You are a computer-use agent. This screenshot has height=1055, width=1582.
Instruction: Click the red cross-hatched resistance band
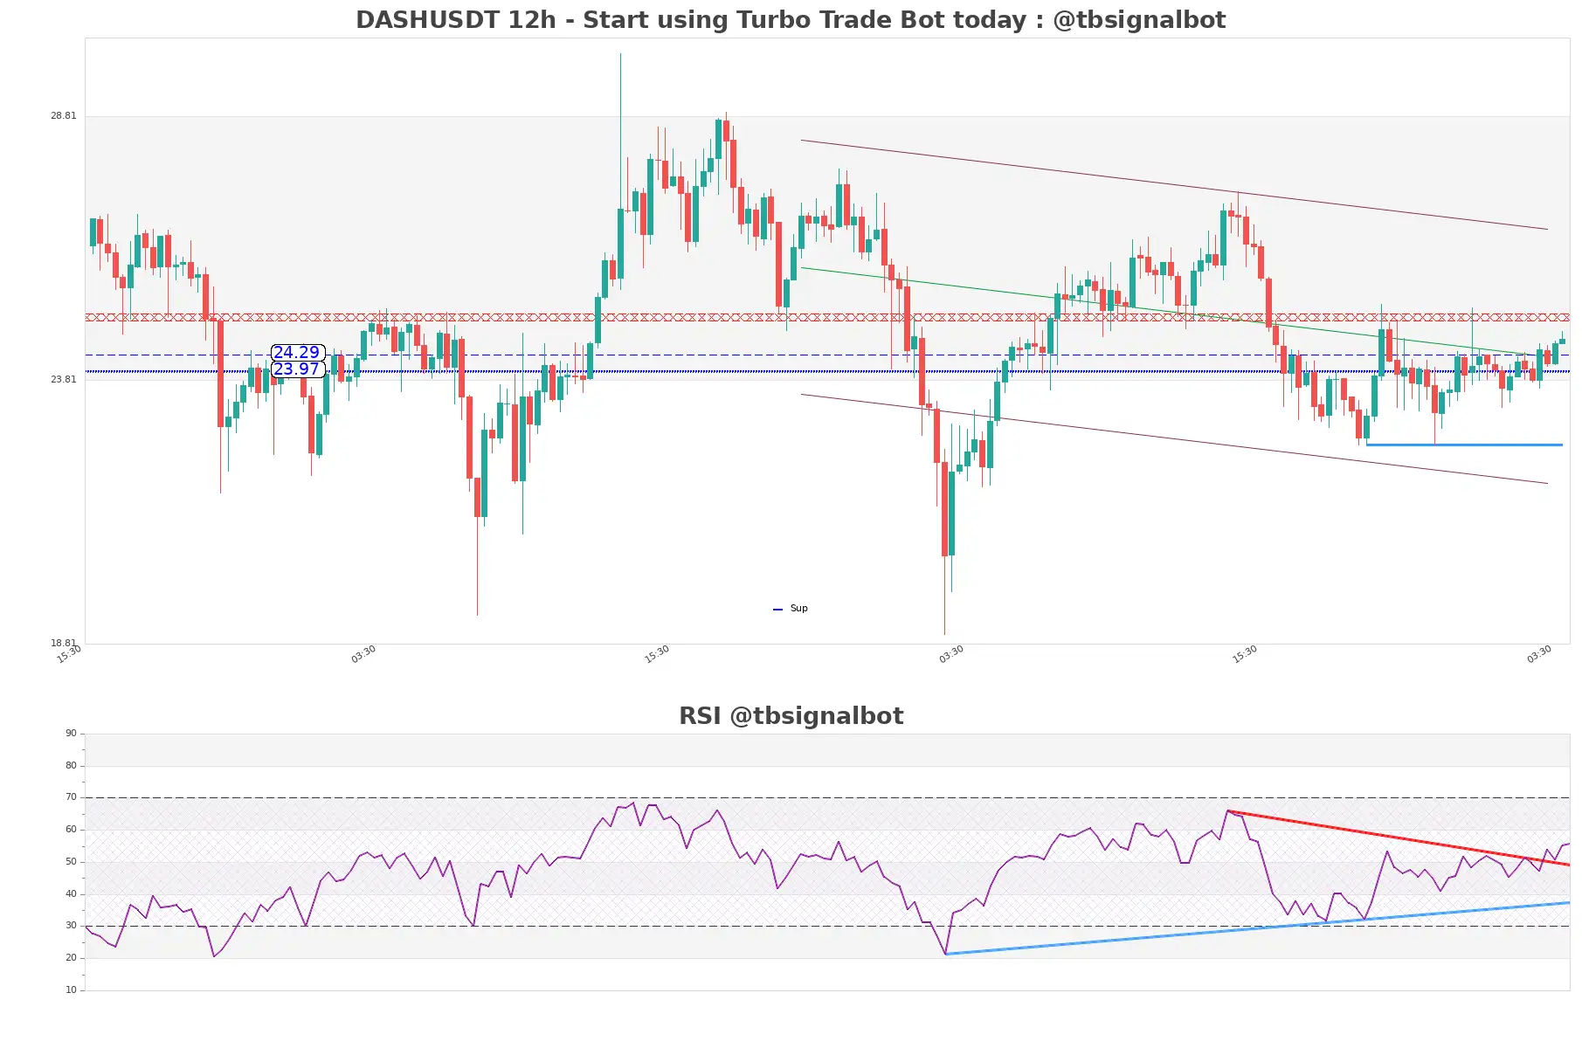827,317
